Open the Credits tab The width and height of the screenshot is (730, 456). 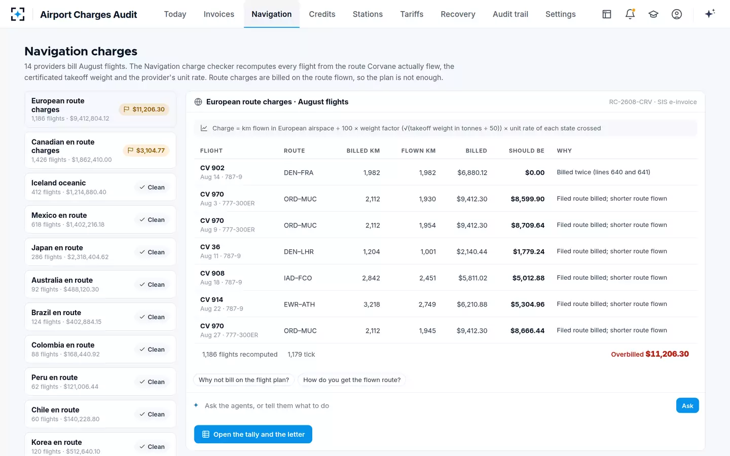tap(322, 14)
